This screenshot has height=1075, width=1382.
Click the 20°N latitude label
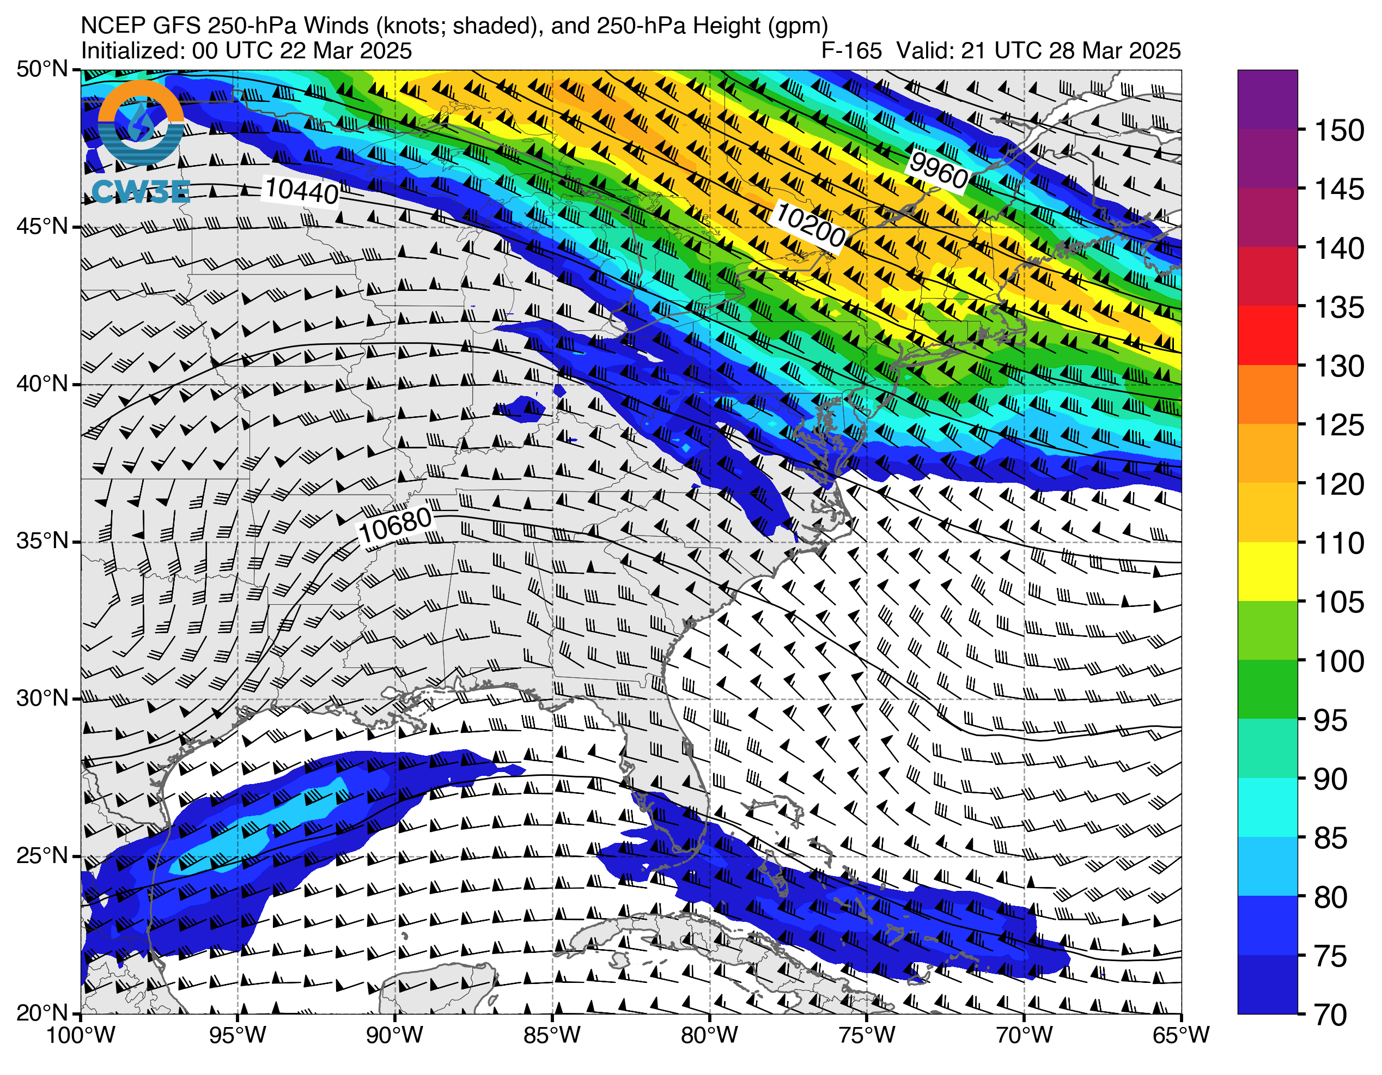pos(42,1013)
